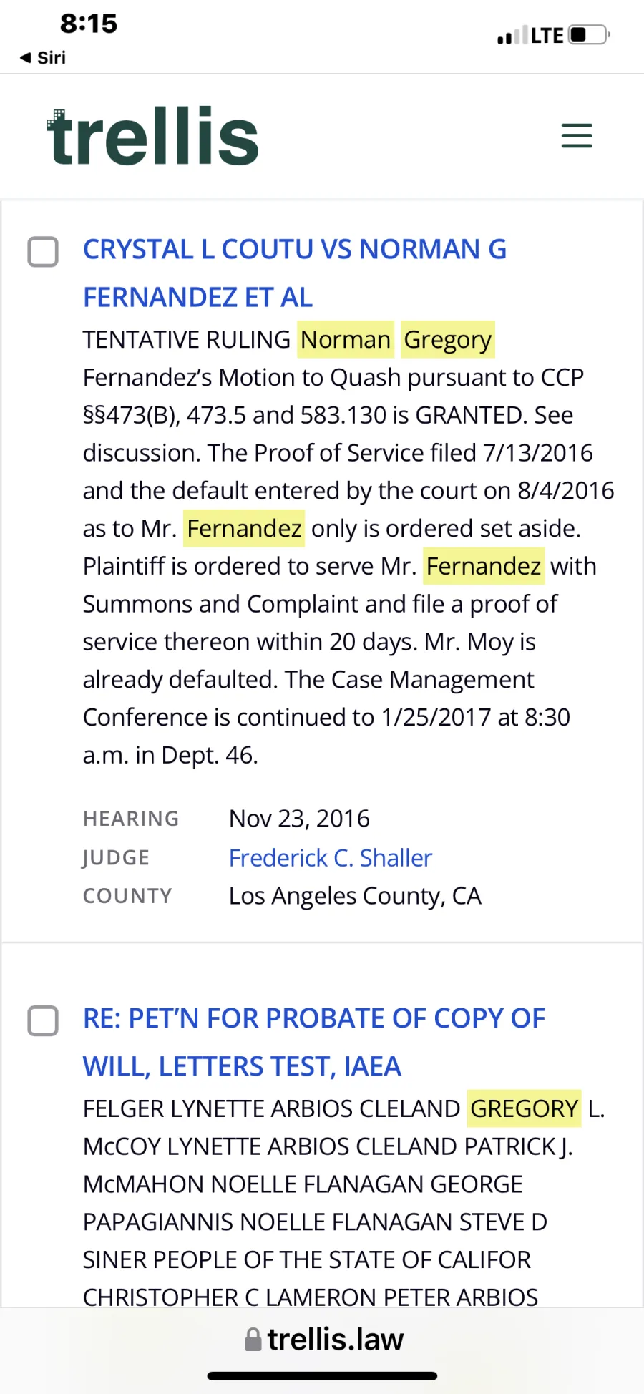Tap the highlighted word Norman
The height and width of the screenshot is (1394, 644).
pyautogui.click(x=346, y=339)
